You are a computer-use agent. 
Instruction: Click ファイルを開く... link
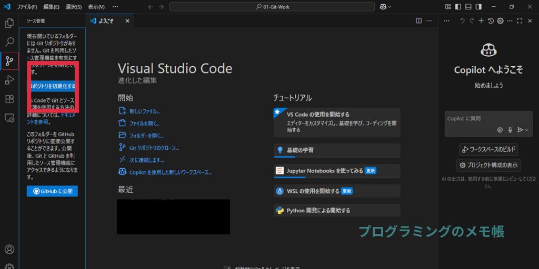tap(144, 123)
